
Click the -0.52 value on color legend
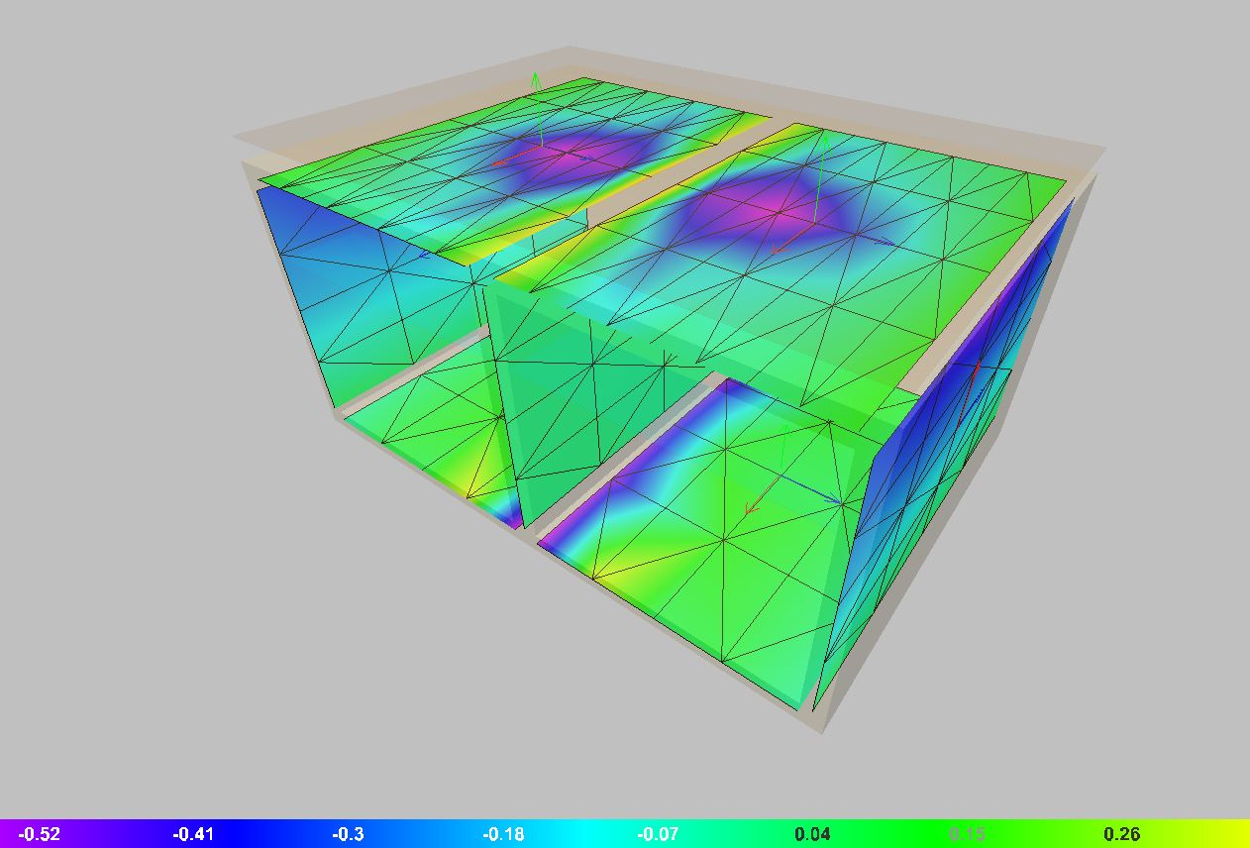tap(39, 834)
